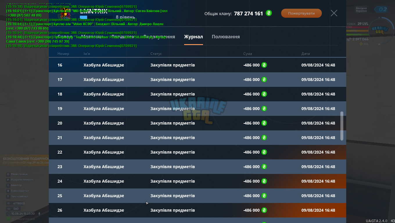Viewport: 395px width, 223px height.
Task: Click the hryvnia coin icon in row 21
Action: click(x=264, y=137)
